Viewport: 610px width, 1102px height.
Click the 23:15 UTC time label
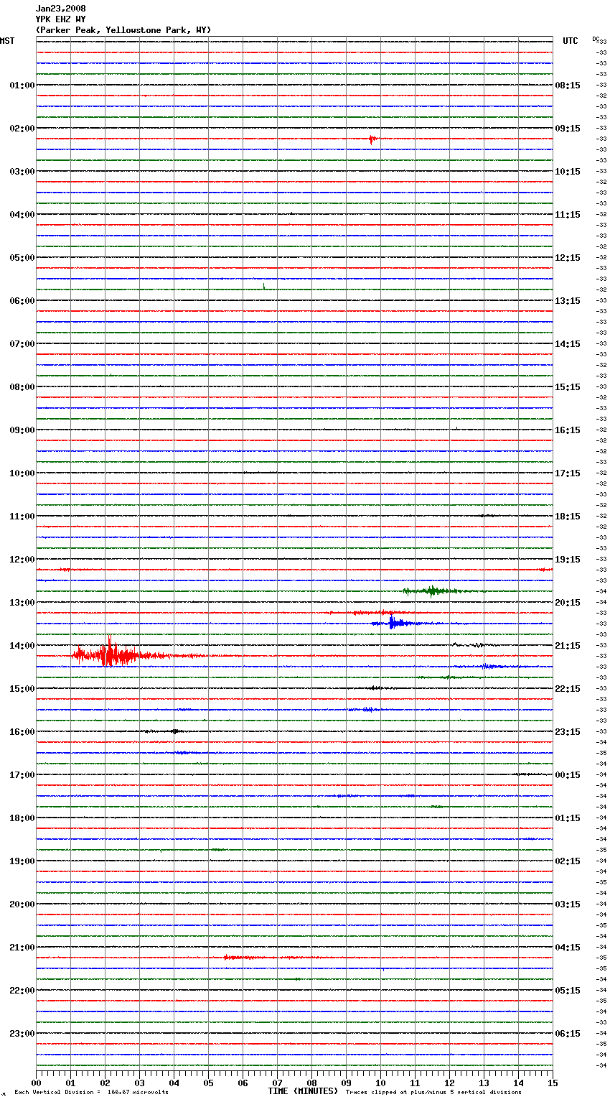[568, 732]
